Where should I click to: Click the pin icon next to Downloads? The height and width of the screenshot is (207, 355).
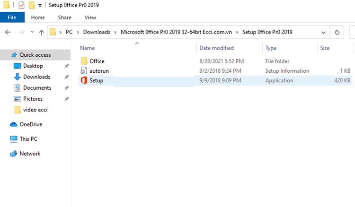point(67,77)
